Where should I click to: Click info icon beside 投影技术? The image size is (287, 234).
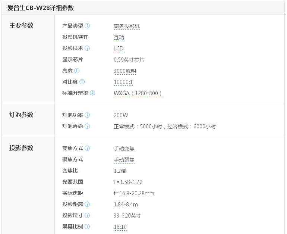pyautogui.click(x=87, y=48)
